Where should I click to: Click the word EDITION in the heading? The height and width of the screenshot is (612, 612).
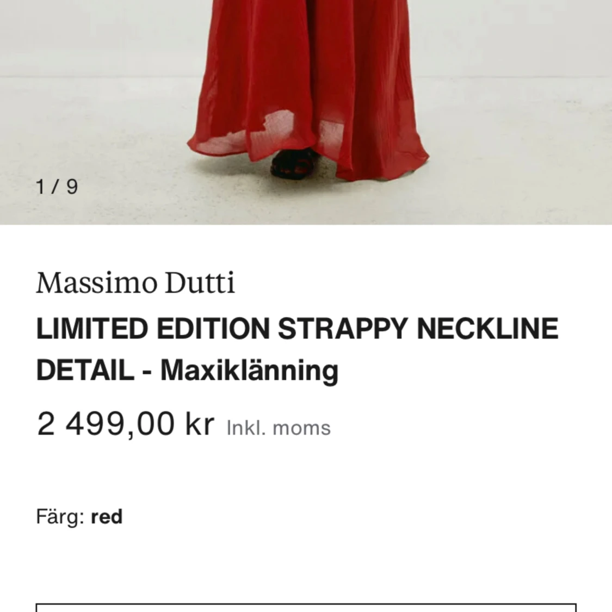point(213,329)
